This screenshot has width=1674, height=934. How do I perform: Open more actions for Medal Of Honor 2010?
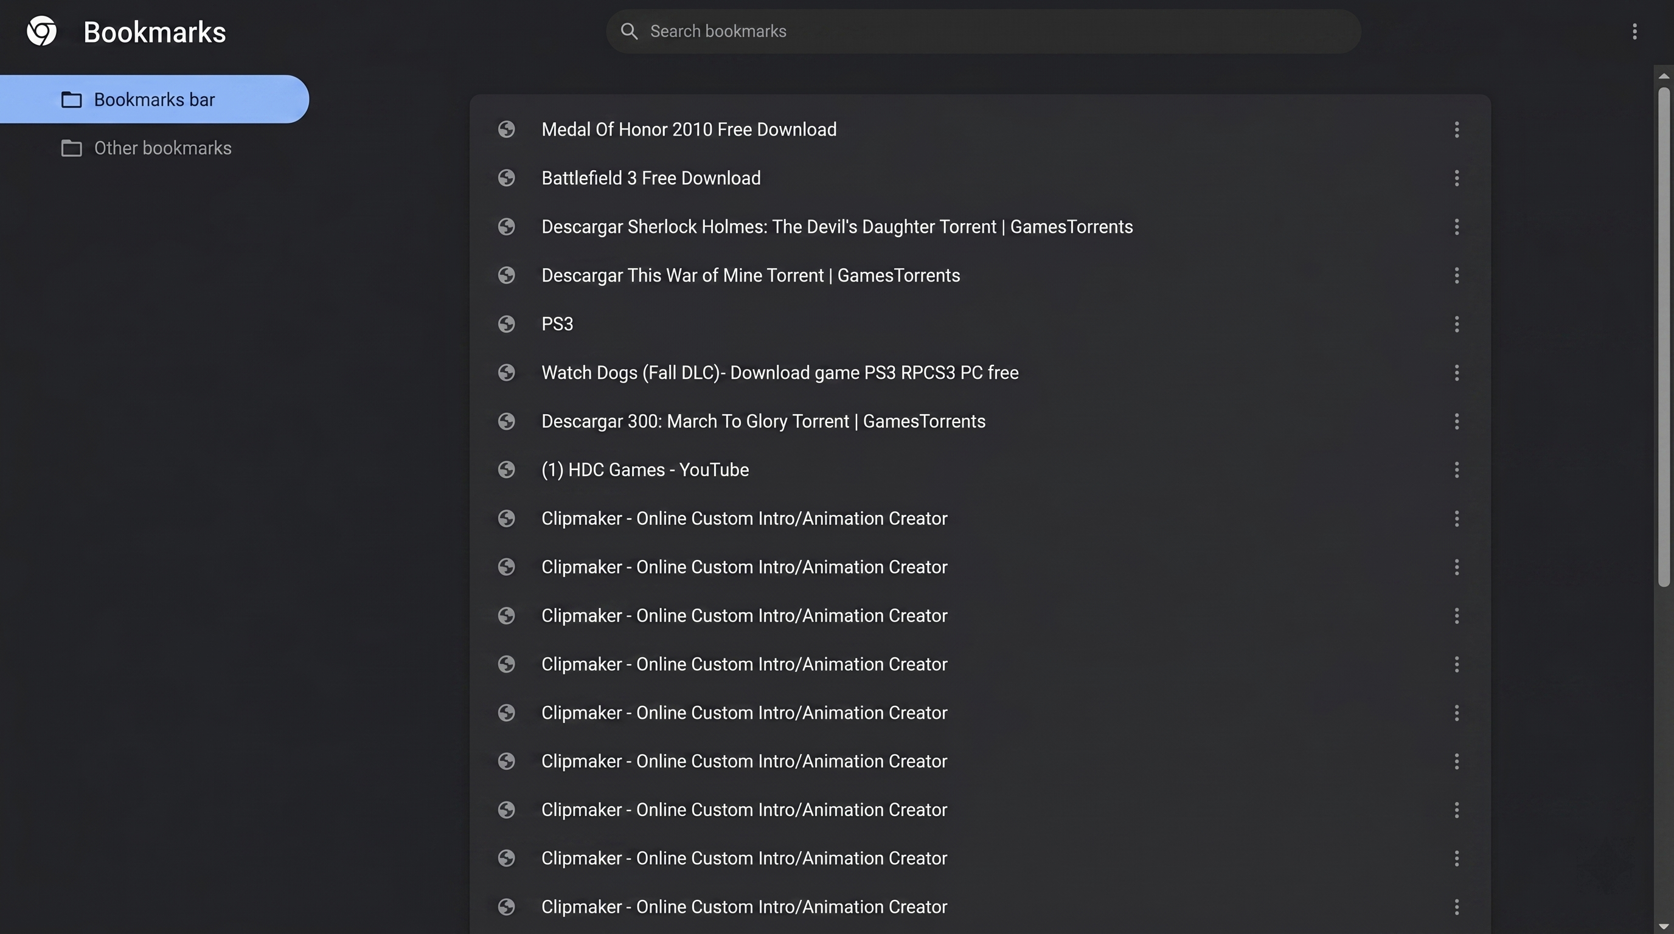[1456, 130]
